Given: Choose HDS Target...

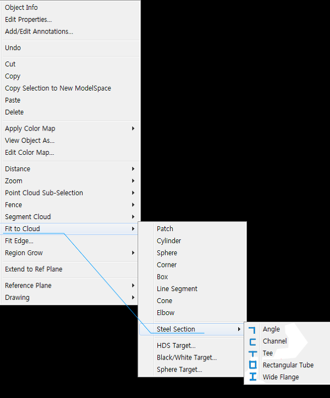Looking at the screenshot, I should 176,345.
